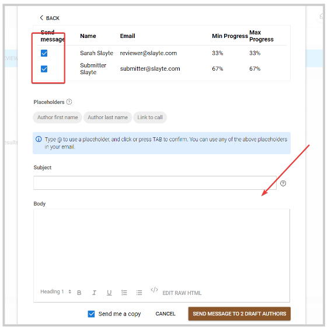Screen dimensions: 328x330
Task: Click the help icon beside Subject field
Action: pyautogui.click(x=283, y=183)
